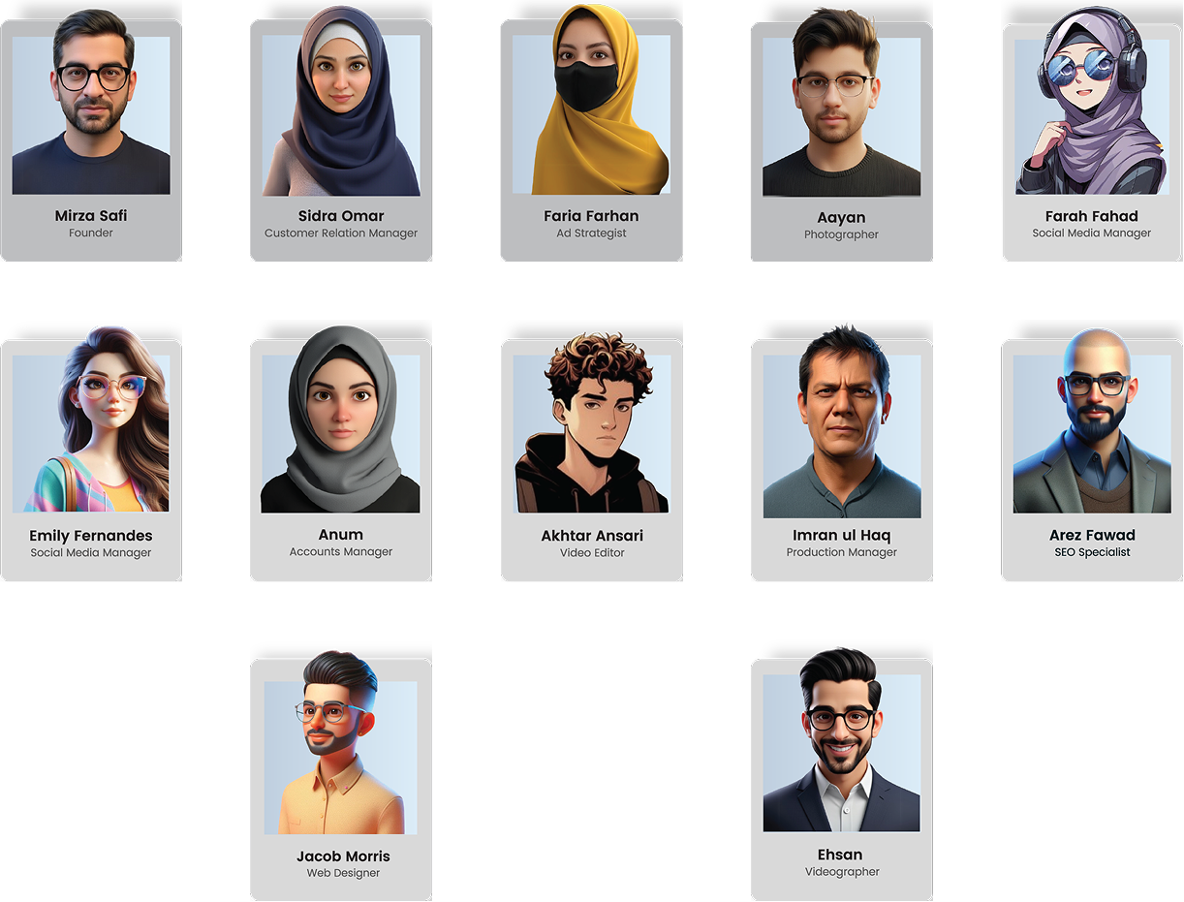
Task: Open Mirza Safi's founder photo
Action: (x=91, y=106)
